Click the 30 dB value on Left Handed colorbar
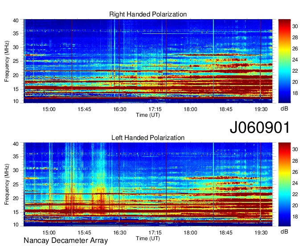Screen dimensions: 303x246 [x=295, y=149]
